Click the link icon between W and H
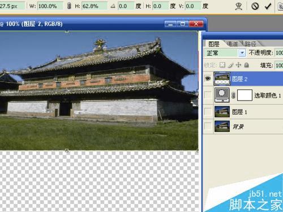 click(69, 6)
